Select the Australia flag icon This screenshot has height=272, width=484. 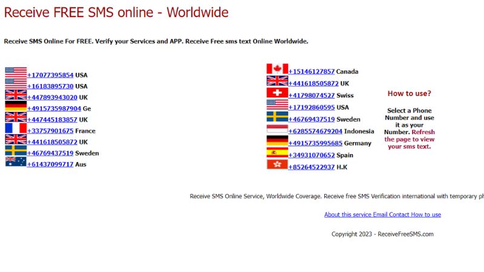tap(16, 162)
